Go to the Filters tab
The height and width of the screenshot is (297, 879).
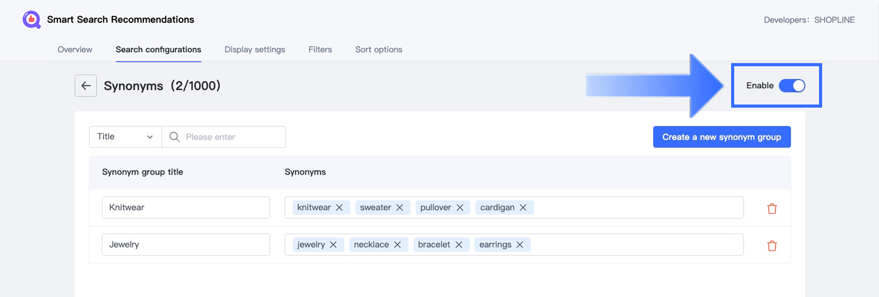click(x=320, y=50)
